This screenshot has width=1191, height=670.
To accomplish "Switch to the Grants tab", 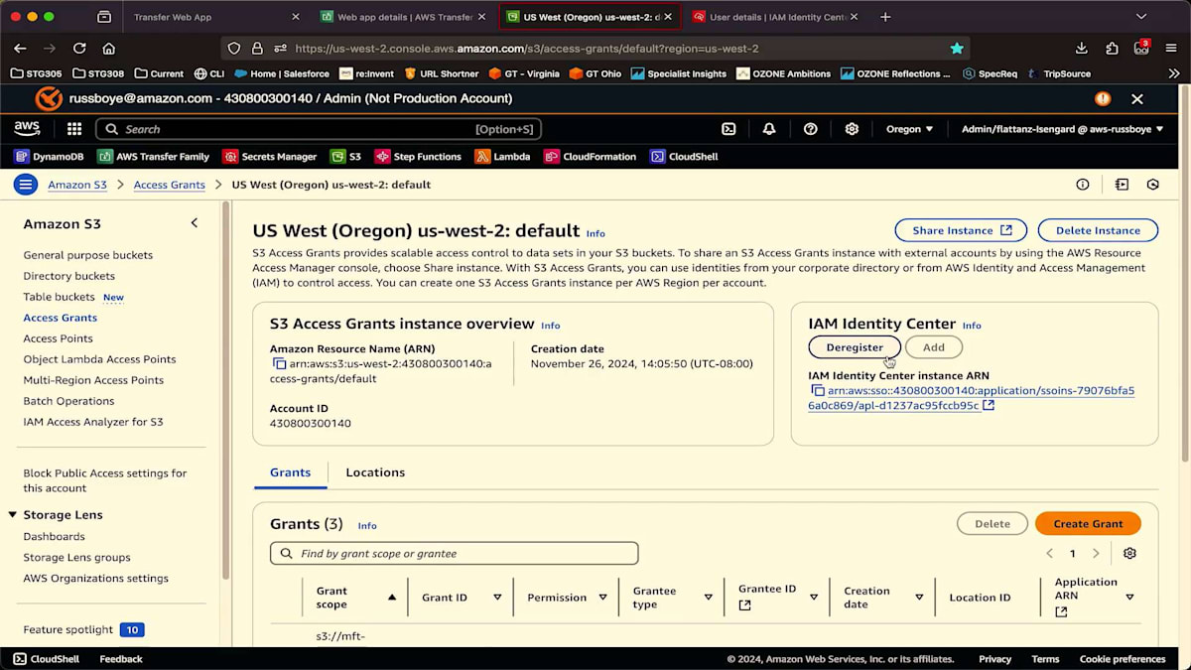I will click(290, 472).
